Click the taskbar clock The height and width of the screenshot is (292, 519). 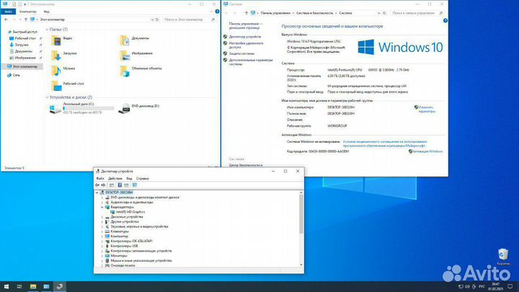[x=495, y=286]
